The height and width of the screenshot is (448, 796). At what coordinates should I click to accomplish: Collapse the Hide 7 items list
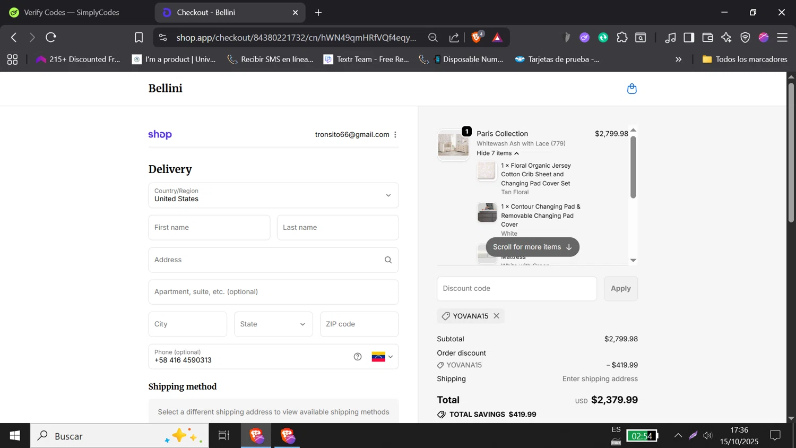click(x=498, y=153)
